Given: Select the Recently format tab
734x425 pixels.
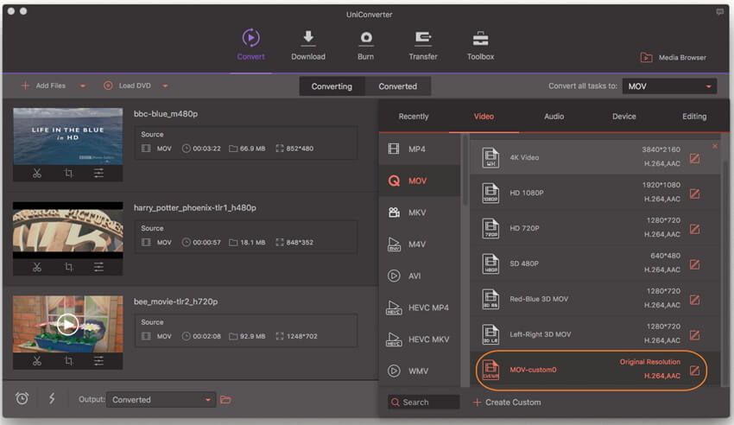Looking at the screenshot, I should click(x=414, y=116).
